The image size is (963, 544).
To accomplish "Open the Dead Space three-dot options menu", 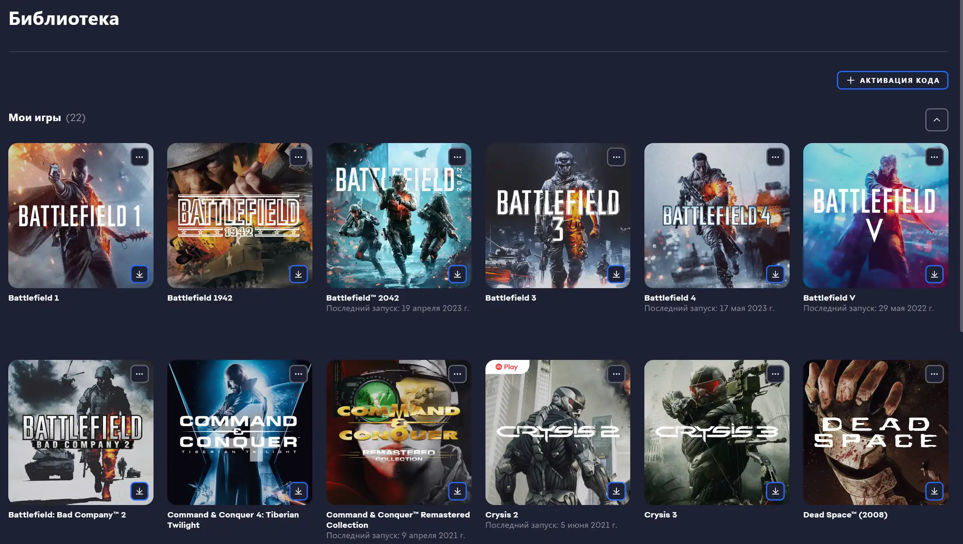I will coord(934,374).
